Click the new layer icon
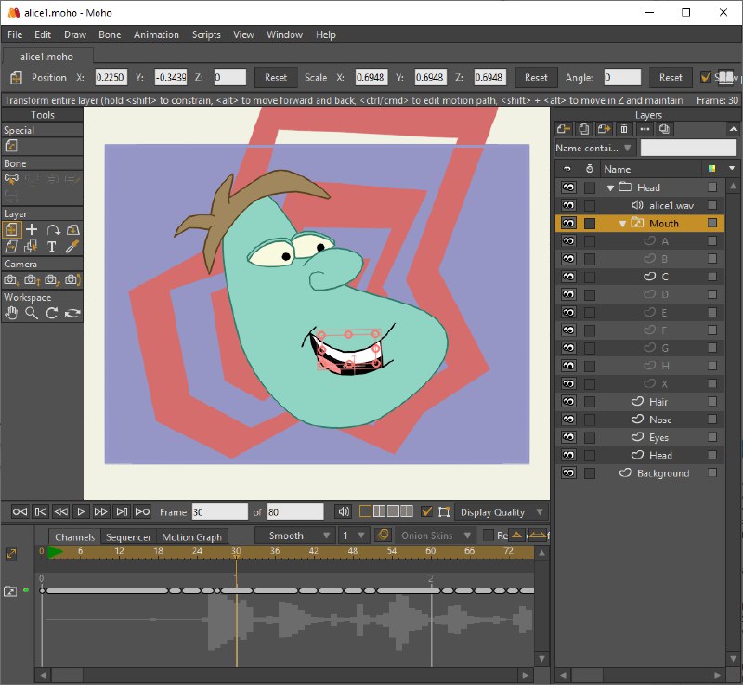The width and height of the screenshot is (743, 685). [x=564, y=129]
